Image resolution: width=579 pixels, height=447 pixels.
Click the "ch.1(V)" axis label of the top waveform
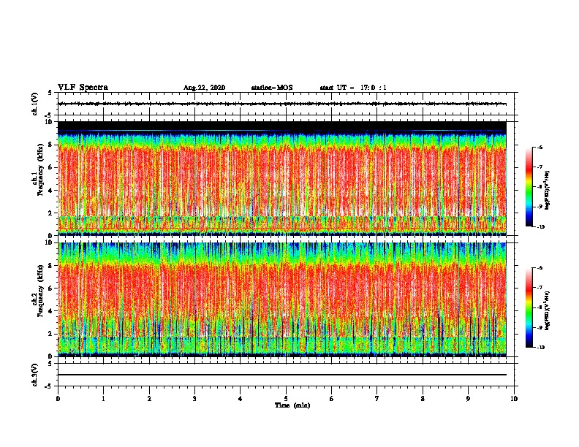click(35, 104)
